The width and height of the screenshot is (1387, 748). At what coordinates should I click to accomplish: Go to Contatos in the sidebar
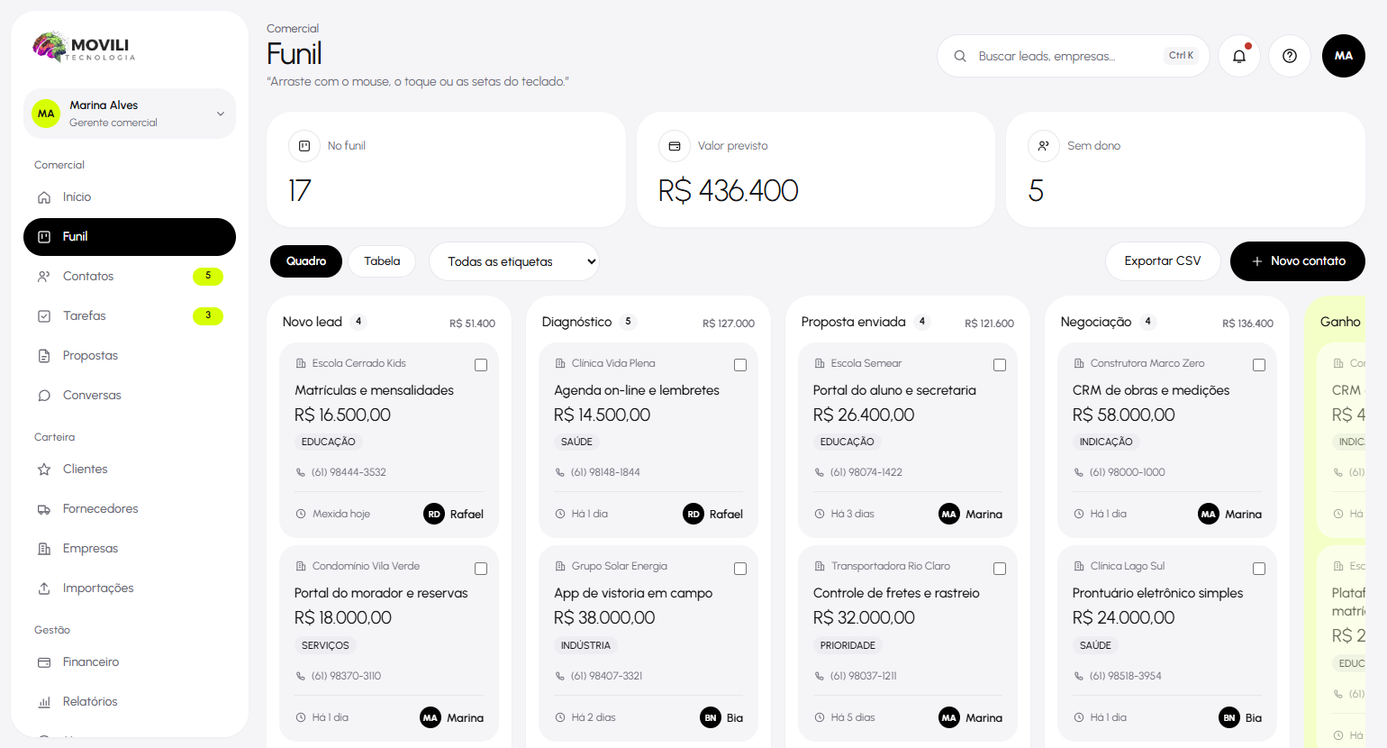pyautogui.click(x=130, y=277)
